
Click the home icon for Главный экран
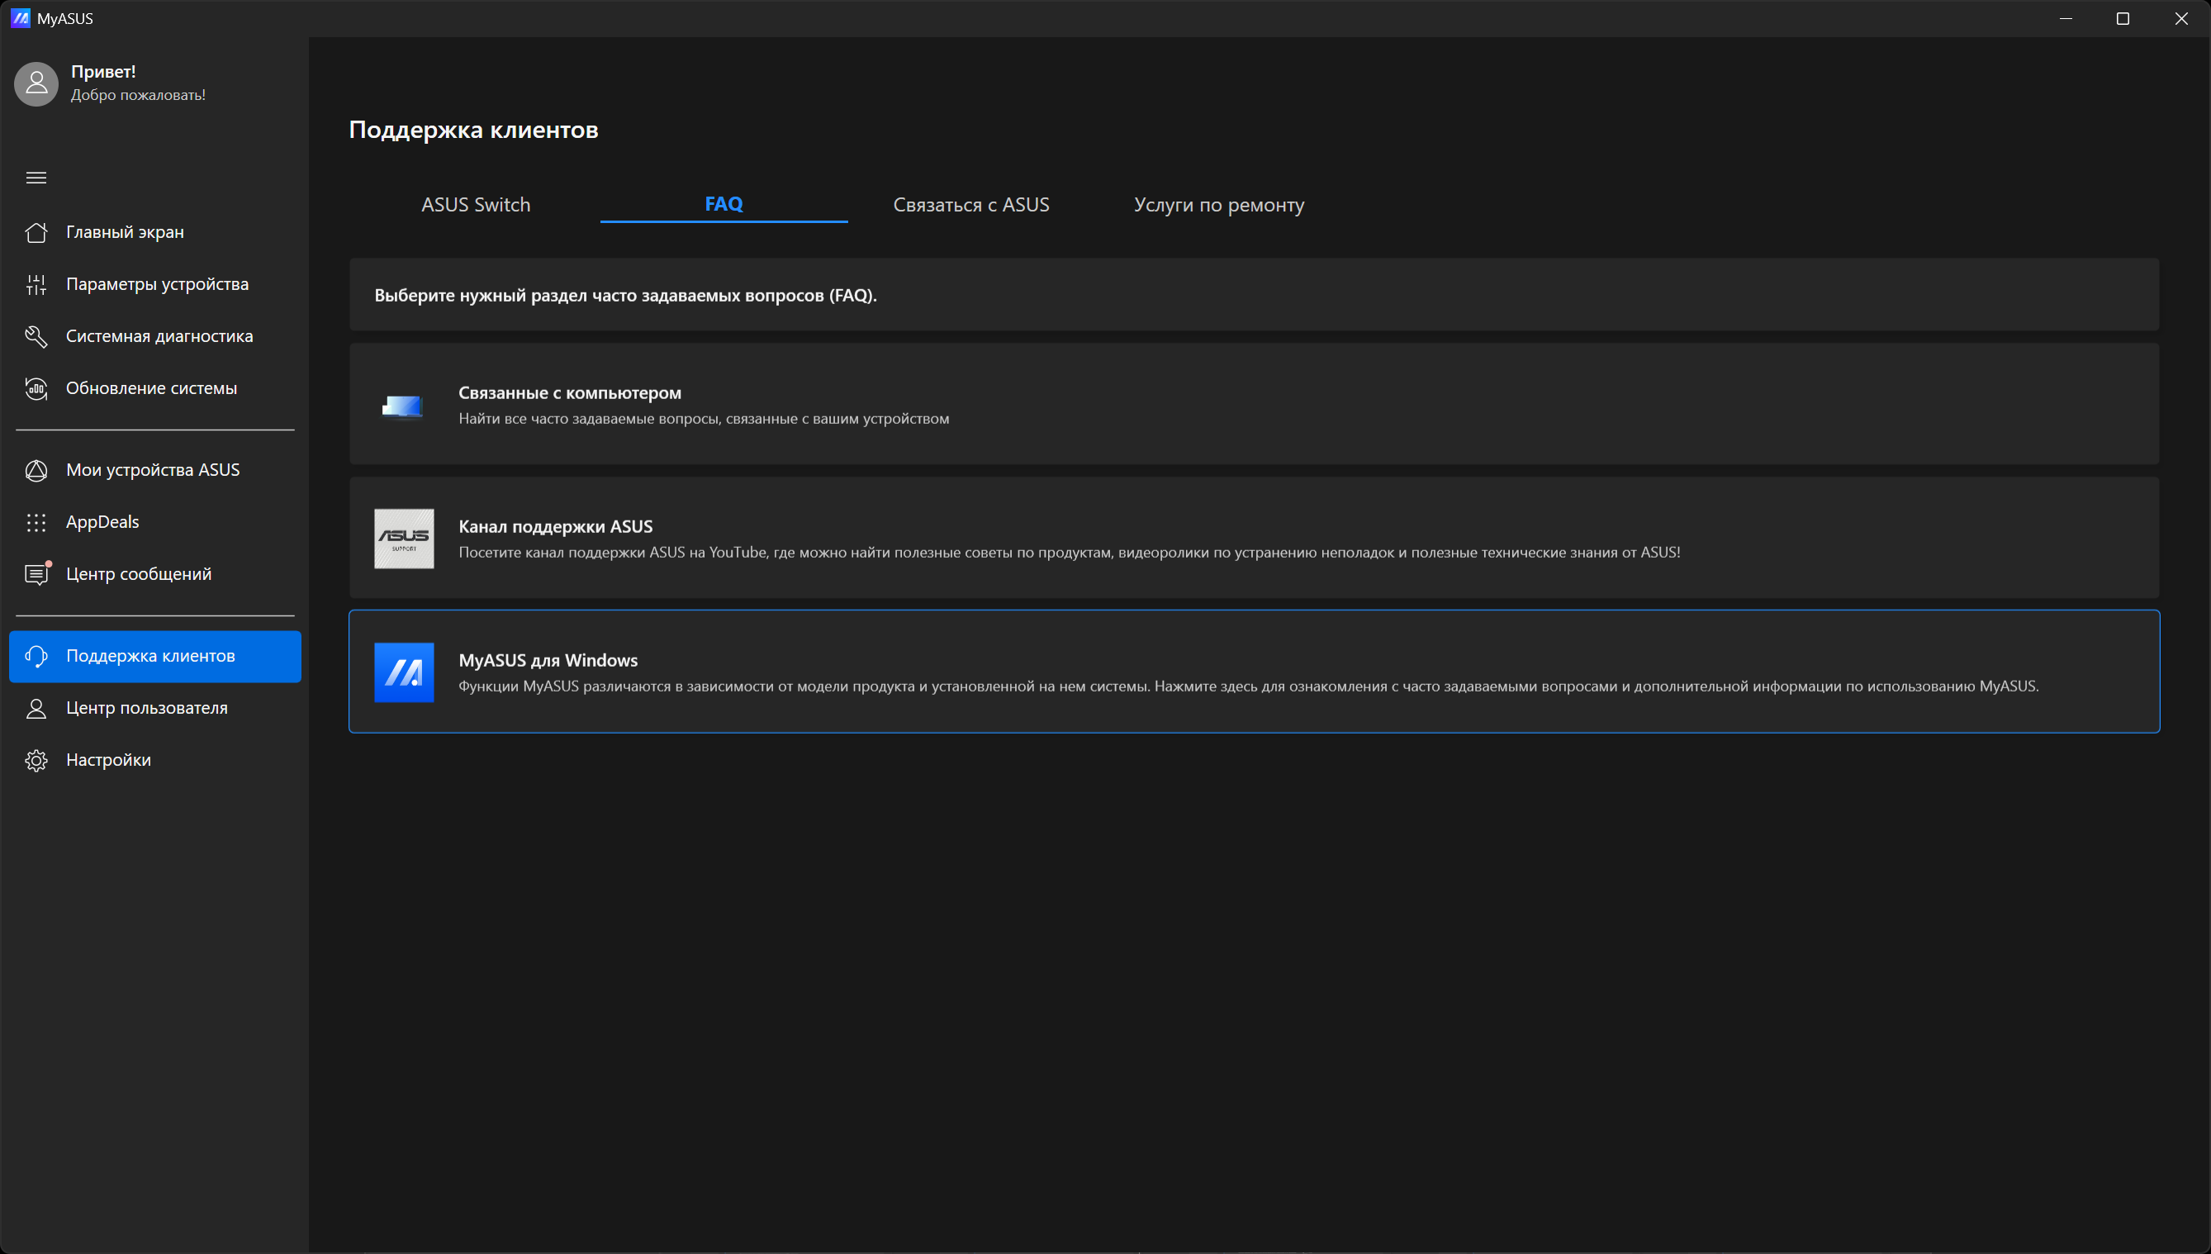36,232
